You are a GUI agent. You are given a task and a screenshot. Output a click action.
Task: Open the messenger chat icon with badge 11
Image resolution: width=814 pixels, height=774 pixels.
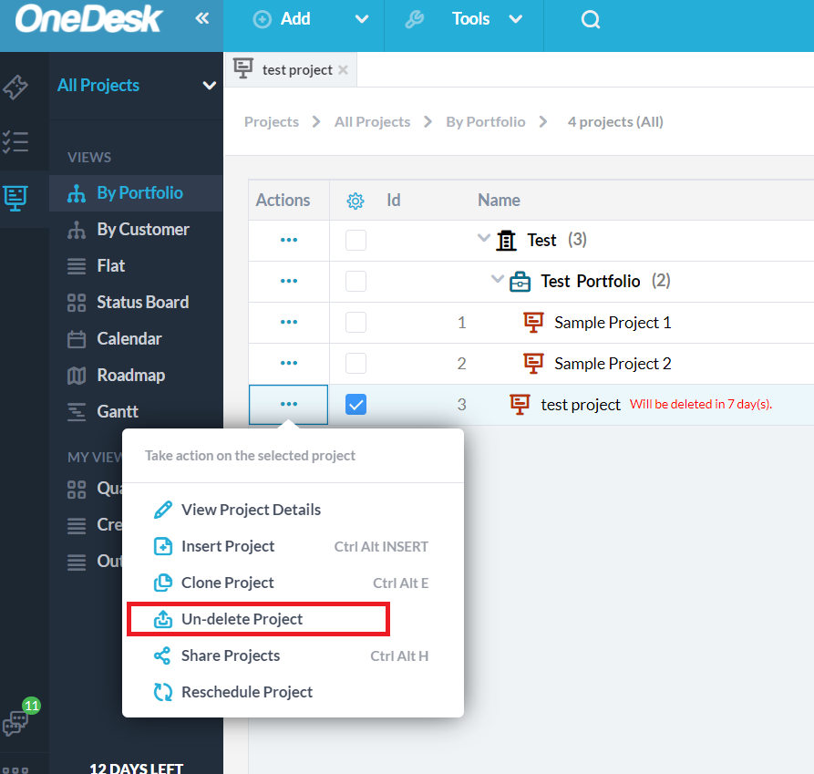pyautogui.click(x=15, y=722)
